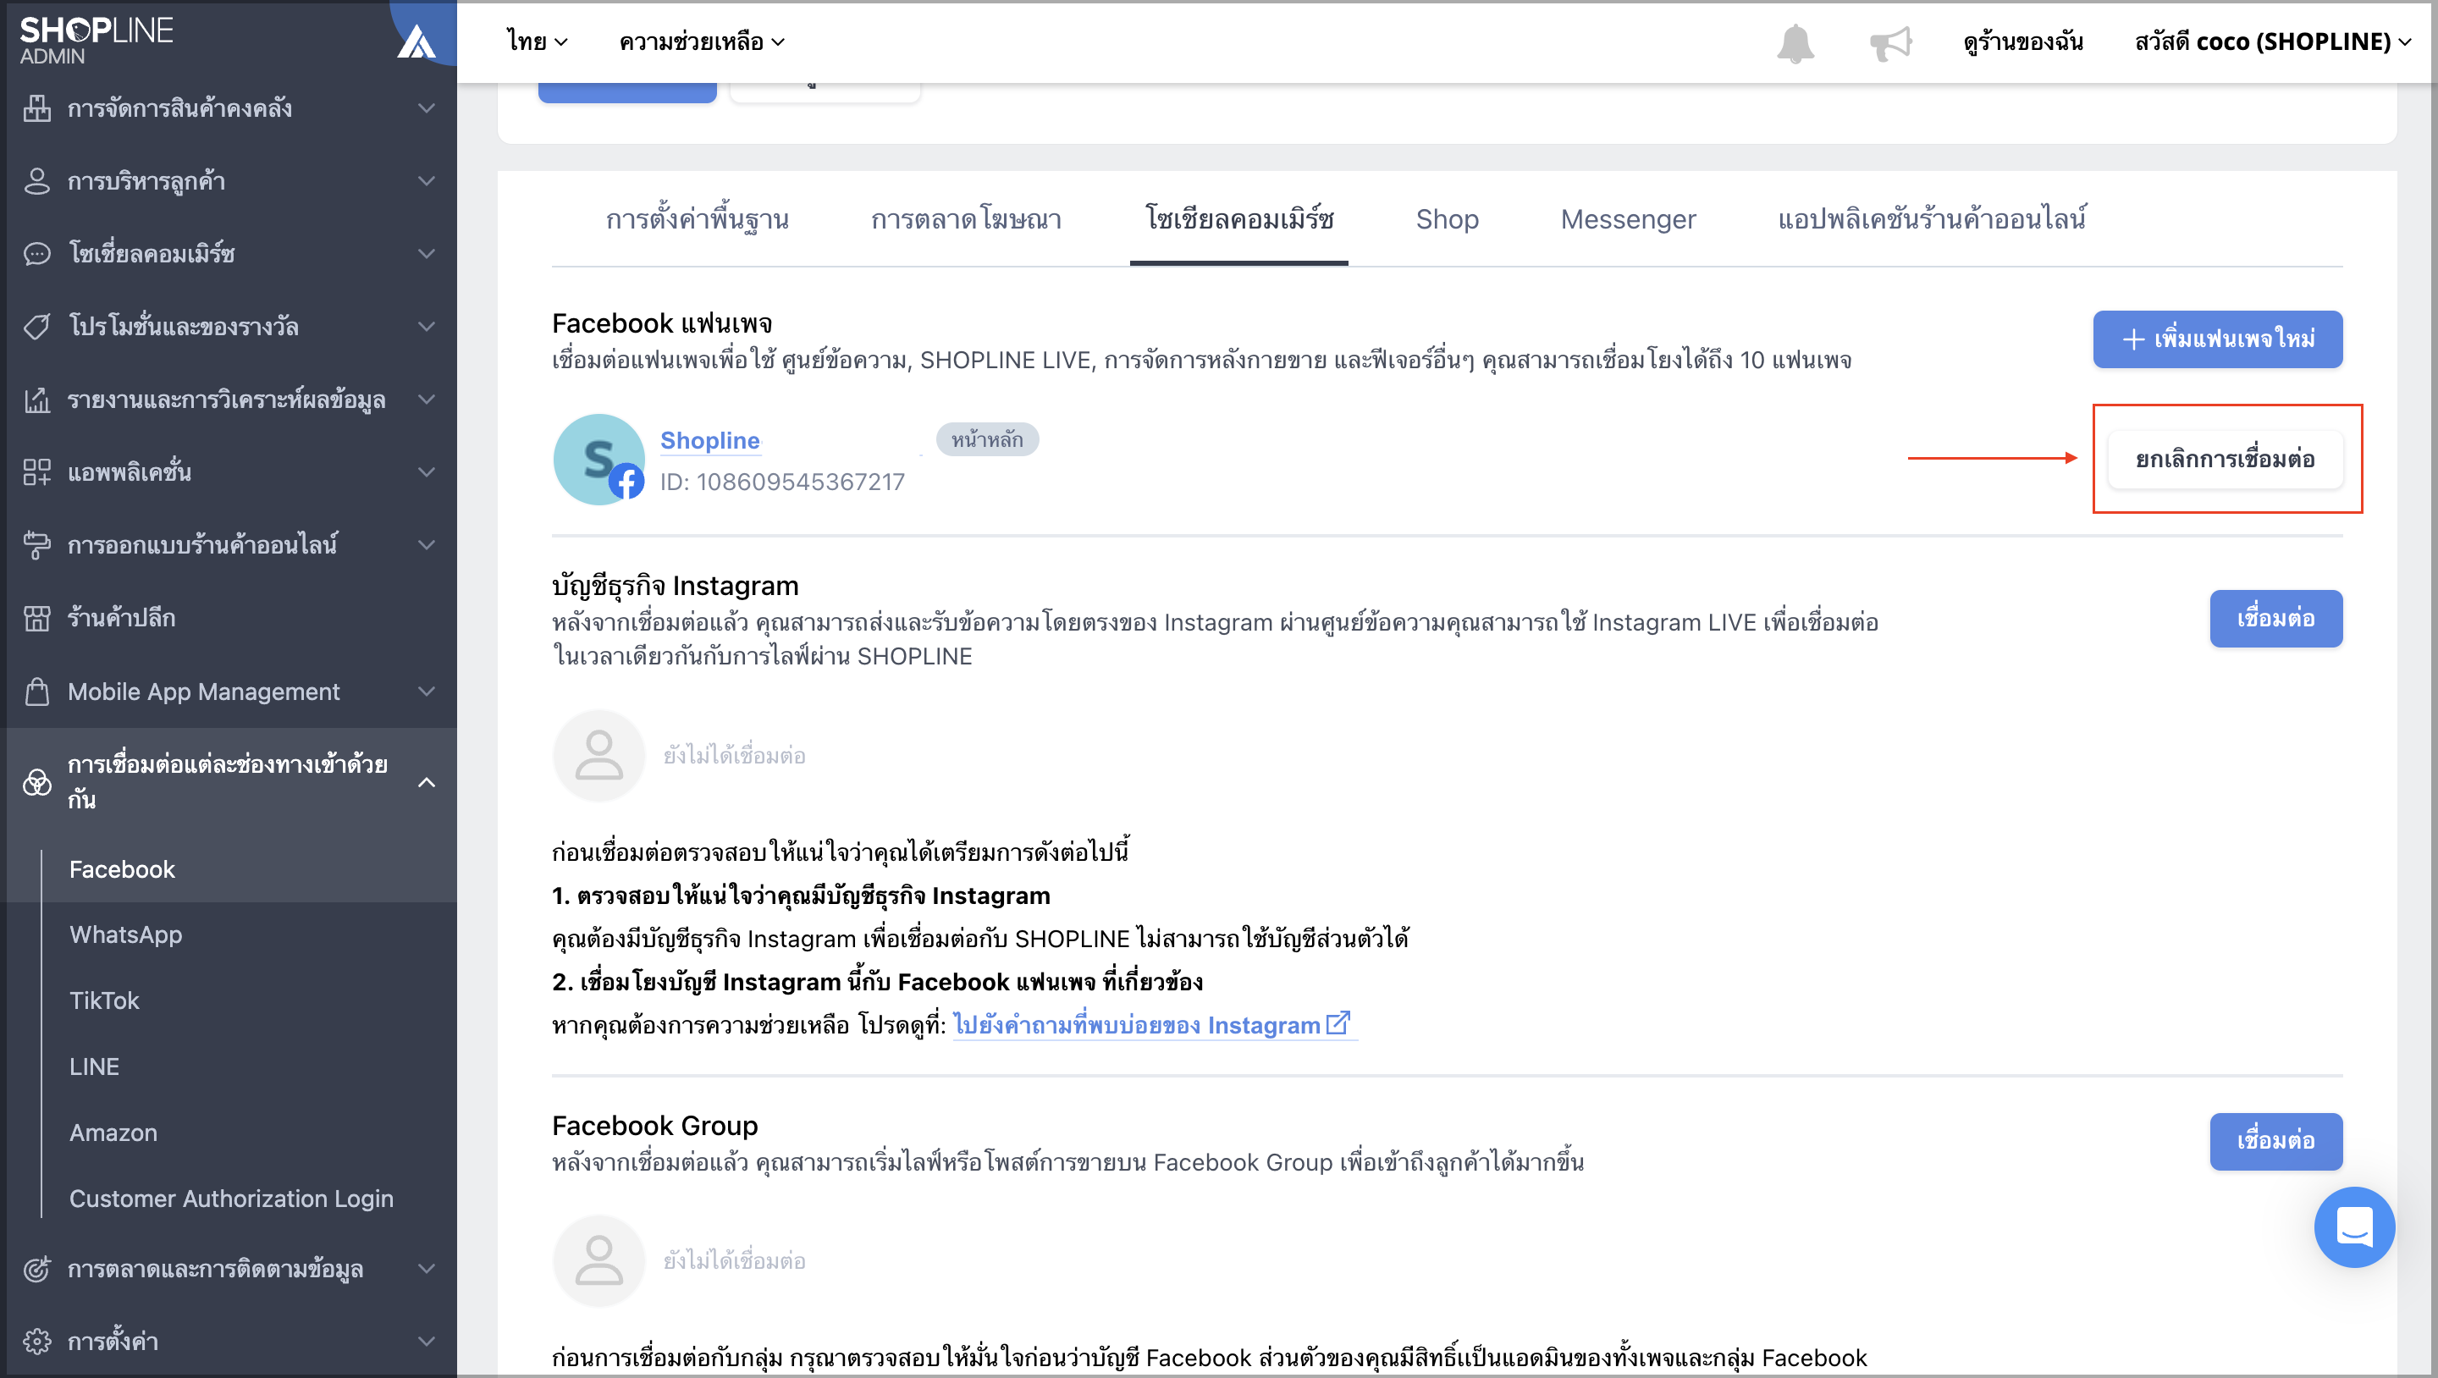2438x1378 pixels.
Task: Switch to the การตั้งค่าพื้นฐาน tab
Action: [x=698, y=219]
